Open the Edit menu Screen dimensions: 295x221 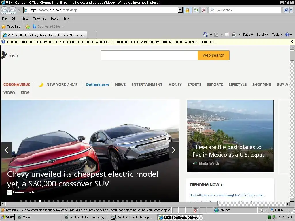(14, 18)
